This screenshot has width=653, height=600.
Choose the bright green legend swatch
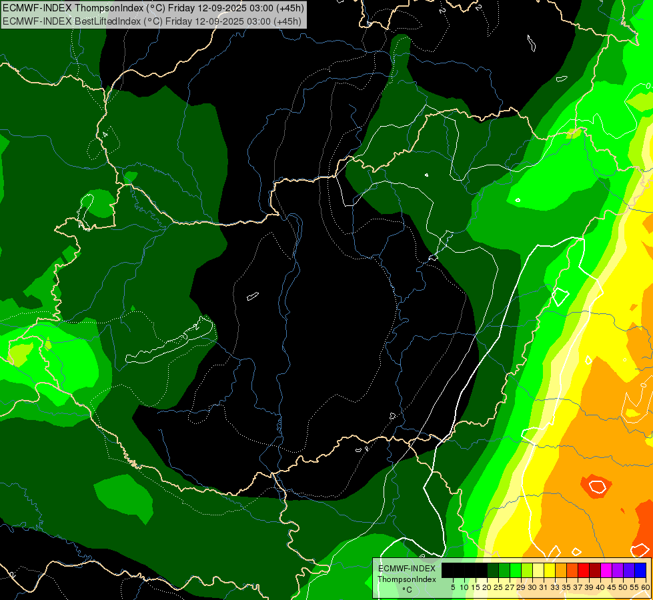[x=516, y=570]
